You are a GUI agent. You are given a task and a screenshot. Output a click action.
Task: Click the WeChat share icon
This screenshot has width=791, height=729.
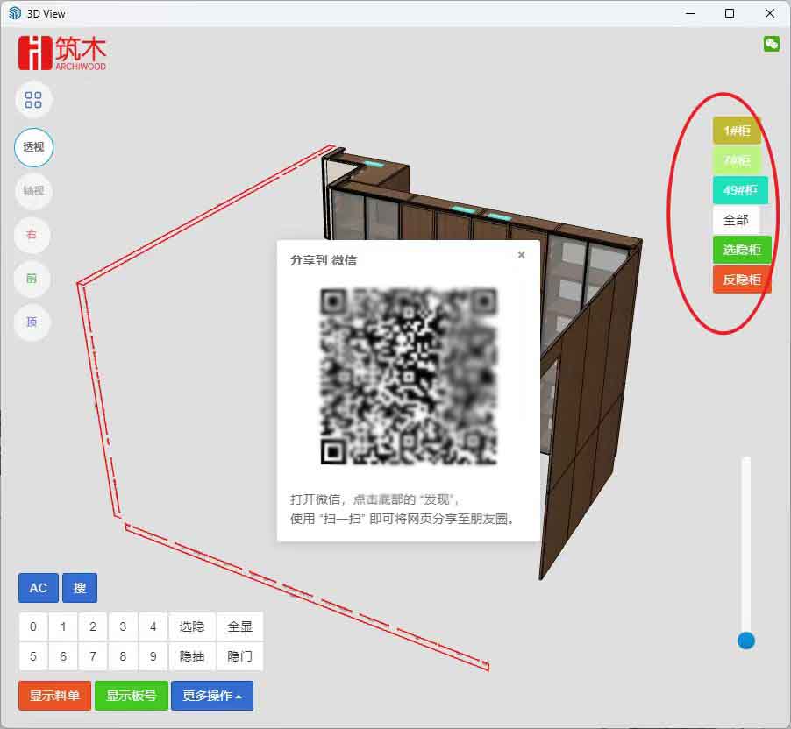(x=771, y=44)
